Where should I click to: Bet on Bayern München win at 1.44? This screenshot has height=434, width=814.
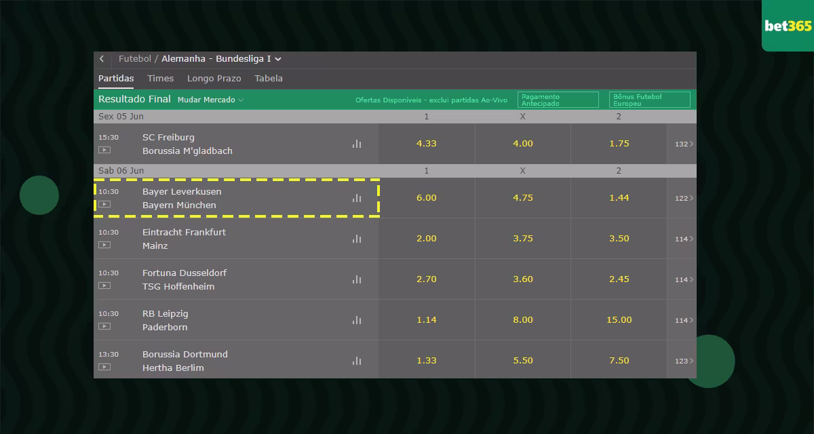[x=619, y=198]
